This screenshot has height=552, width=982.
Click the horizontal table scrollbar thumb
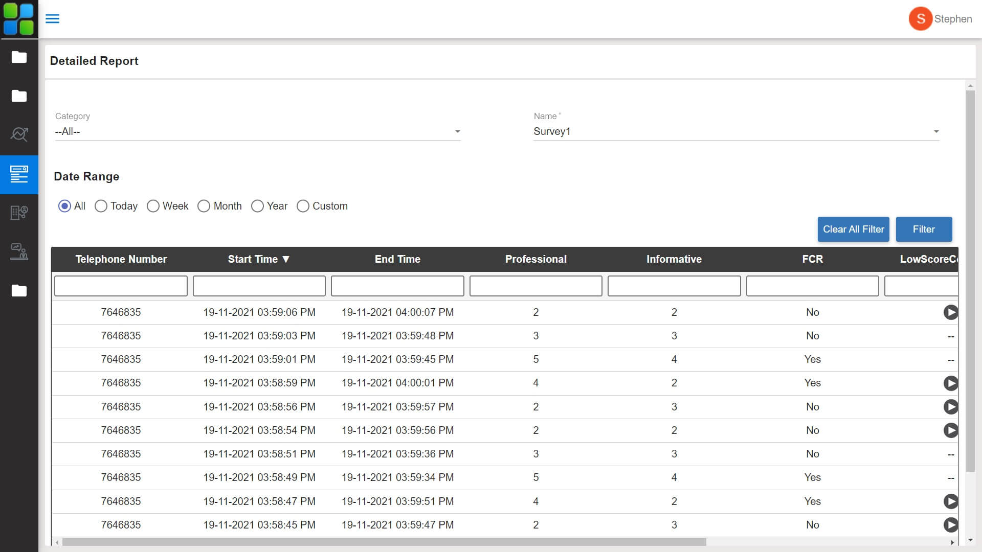384,542
